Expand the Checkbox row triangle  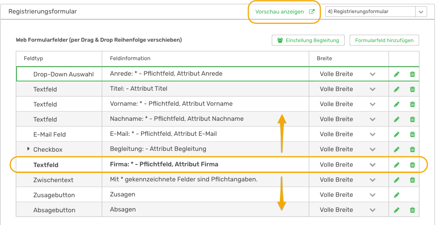[x=29, y=149]
